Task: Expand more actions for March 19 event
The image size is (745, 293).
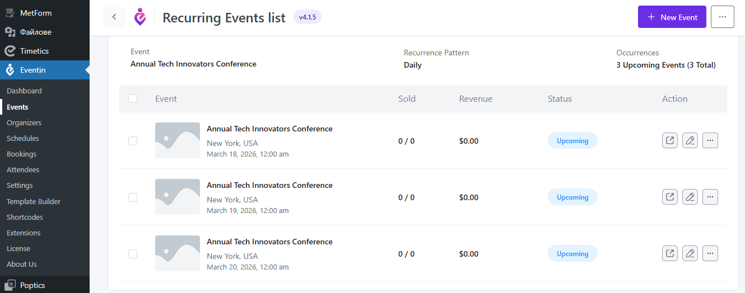Action: click(710, 197)
